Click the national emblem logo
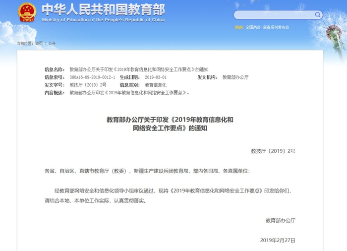The image size is (347, 251). [27, 12]
